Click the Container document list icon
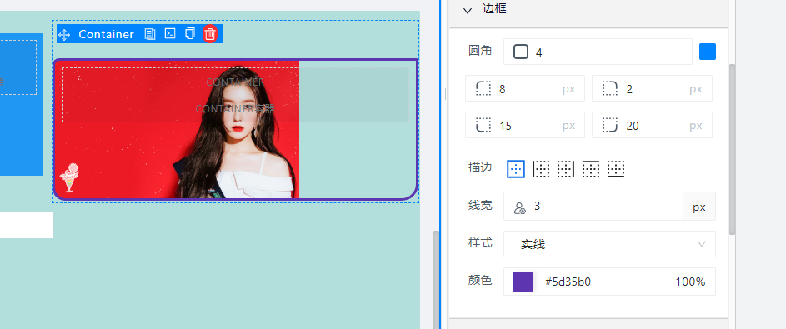786x329 pixels. click(x=150, y=34)
